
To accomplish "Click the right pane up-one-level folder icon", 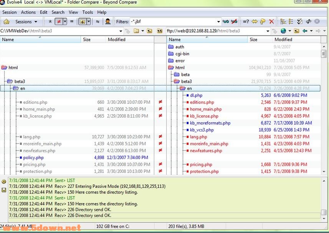I will 296,31.
